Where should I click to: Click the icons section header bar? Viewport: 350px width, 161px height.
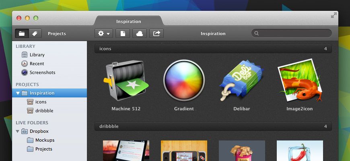[x=213, y=49]
